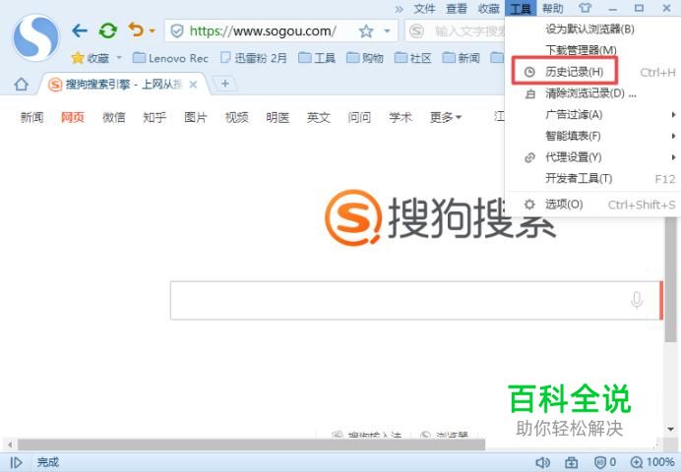Open the 收藏 favorites star button
This screenshot has height=472, width=681.
[91, 58]
